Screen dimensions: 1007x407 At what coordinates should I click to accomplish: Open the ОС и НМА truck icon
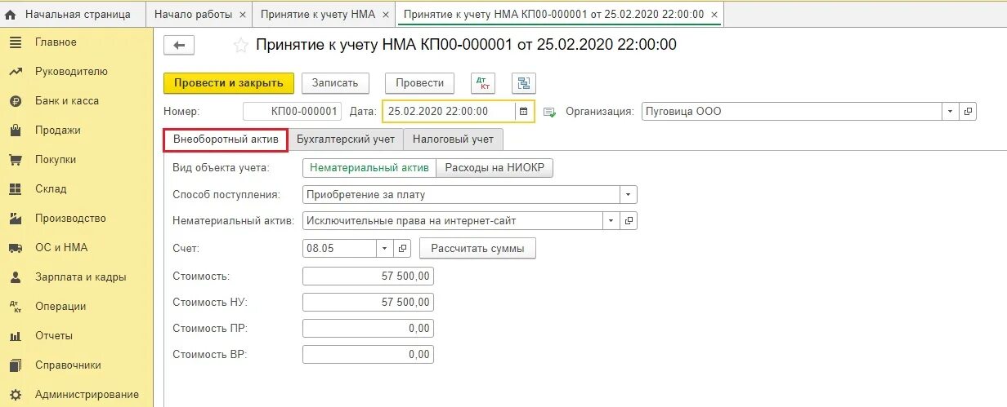pyautogui.click(x=15, y=248)
